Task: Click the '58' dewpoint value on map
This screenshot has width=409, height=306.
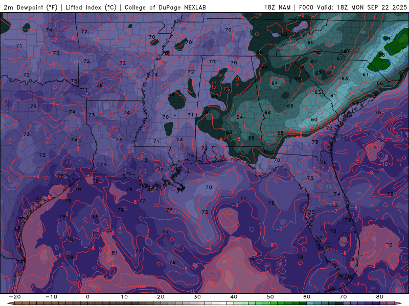Action: tap(381, 55)
